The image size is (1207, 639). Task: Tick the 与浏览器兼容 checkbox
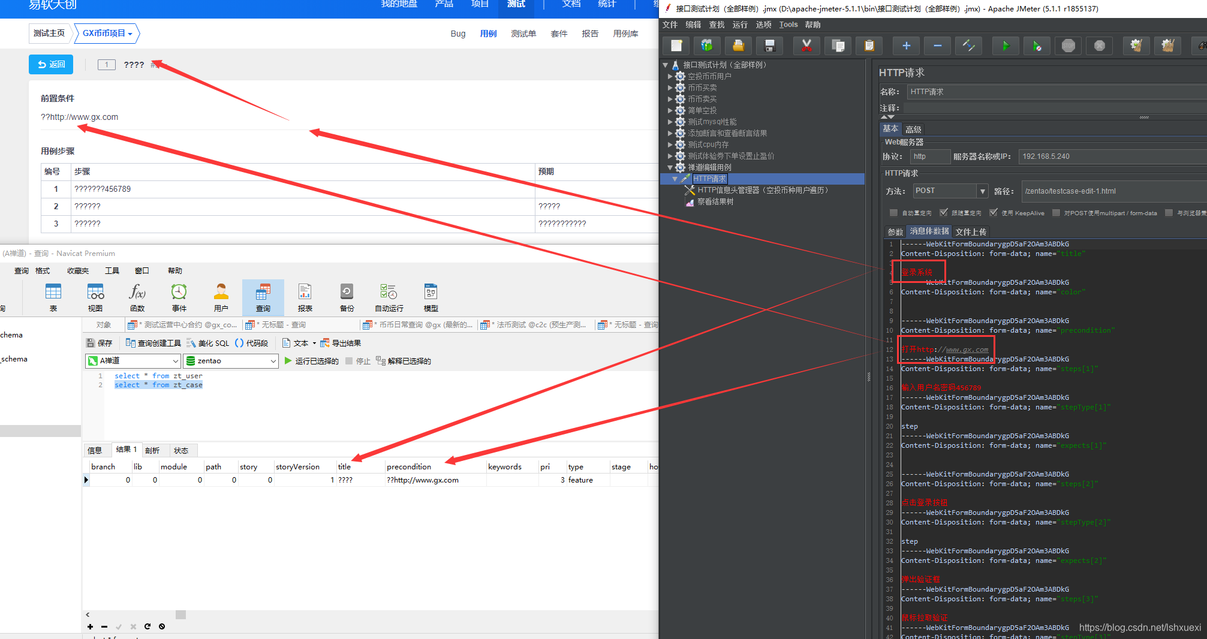1169,213
